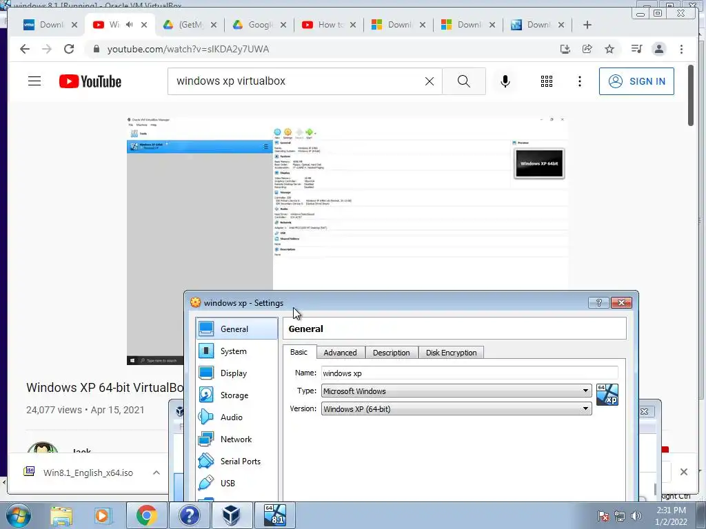This screenshot has height=529, width=706.
Task: Open the YouTube apps grid
Action: tap(547, 81)
